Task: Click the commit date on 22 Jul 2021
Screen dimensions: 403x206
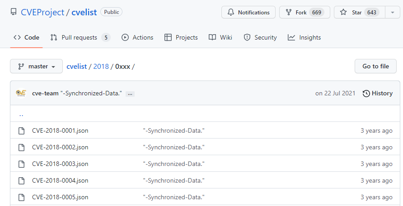Action: point(335,94)
